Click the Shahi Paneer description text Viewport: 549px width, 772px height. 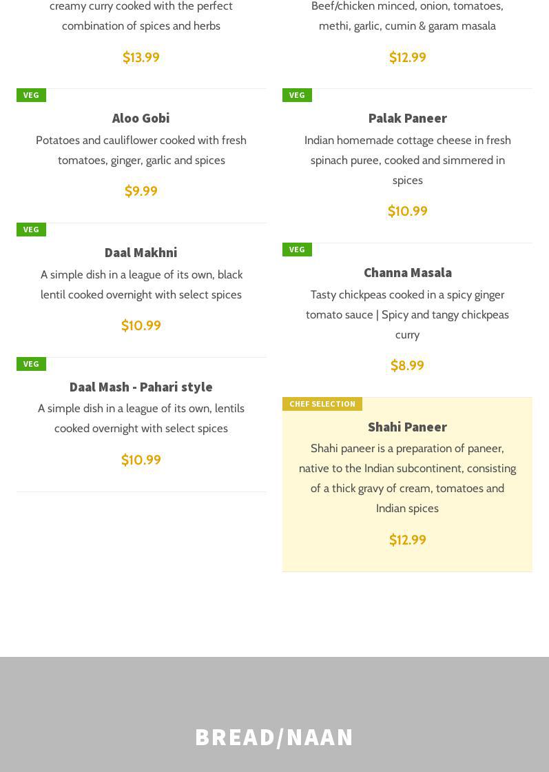[407, 478]
